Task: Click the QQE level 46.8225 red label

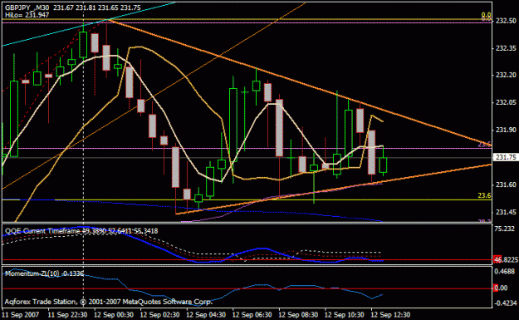Action: coord(506,259)
